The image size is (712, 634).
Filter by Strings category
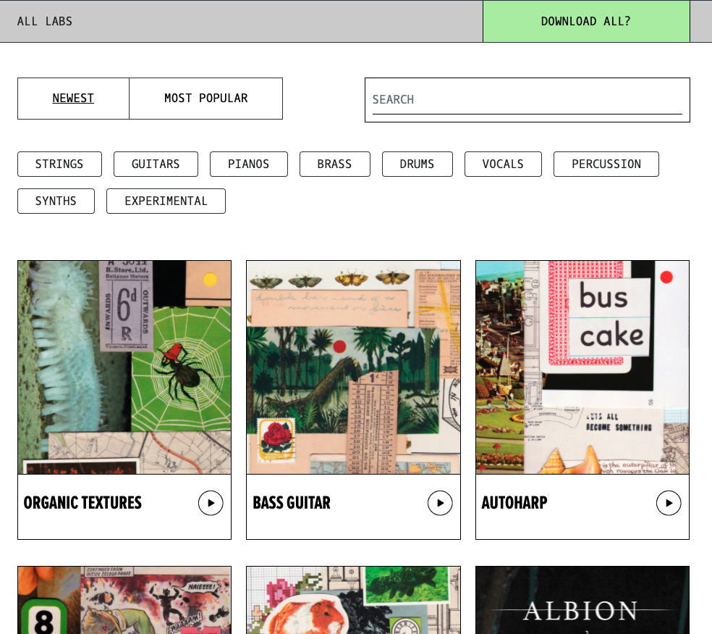[x=59, y=164]
